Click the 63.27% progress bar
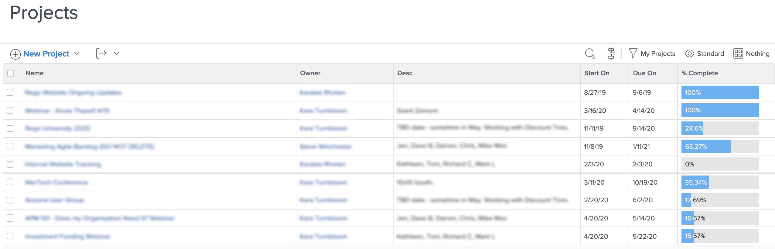 720,146
